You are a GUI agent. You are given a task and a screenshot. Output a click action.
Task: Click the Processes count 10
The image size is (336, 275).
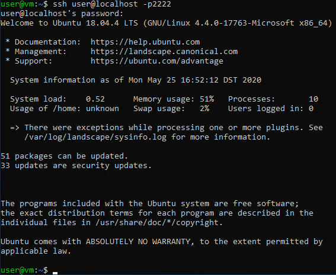[x=313, y=99]
